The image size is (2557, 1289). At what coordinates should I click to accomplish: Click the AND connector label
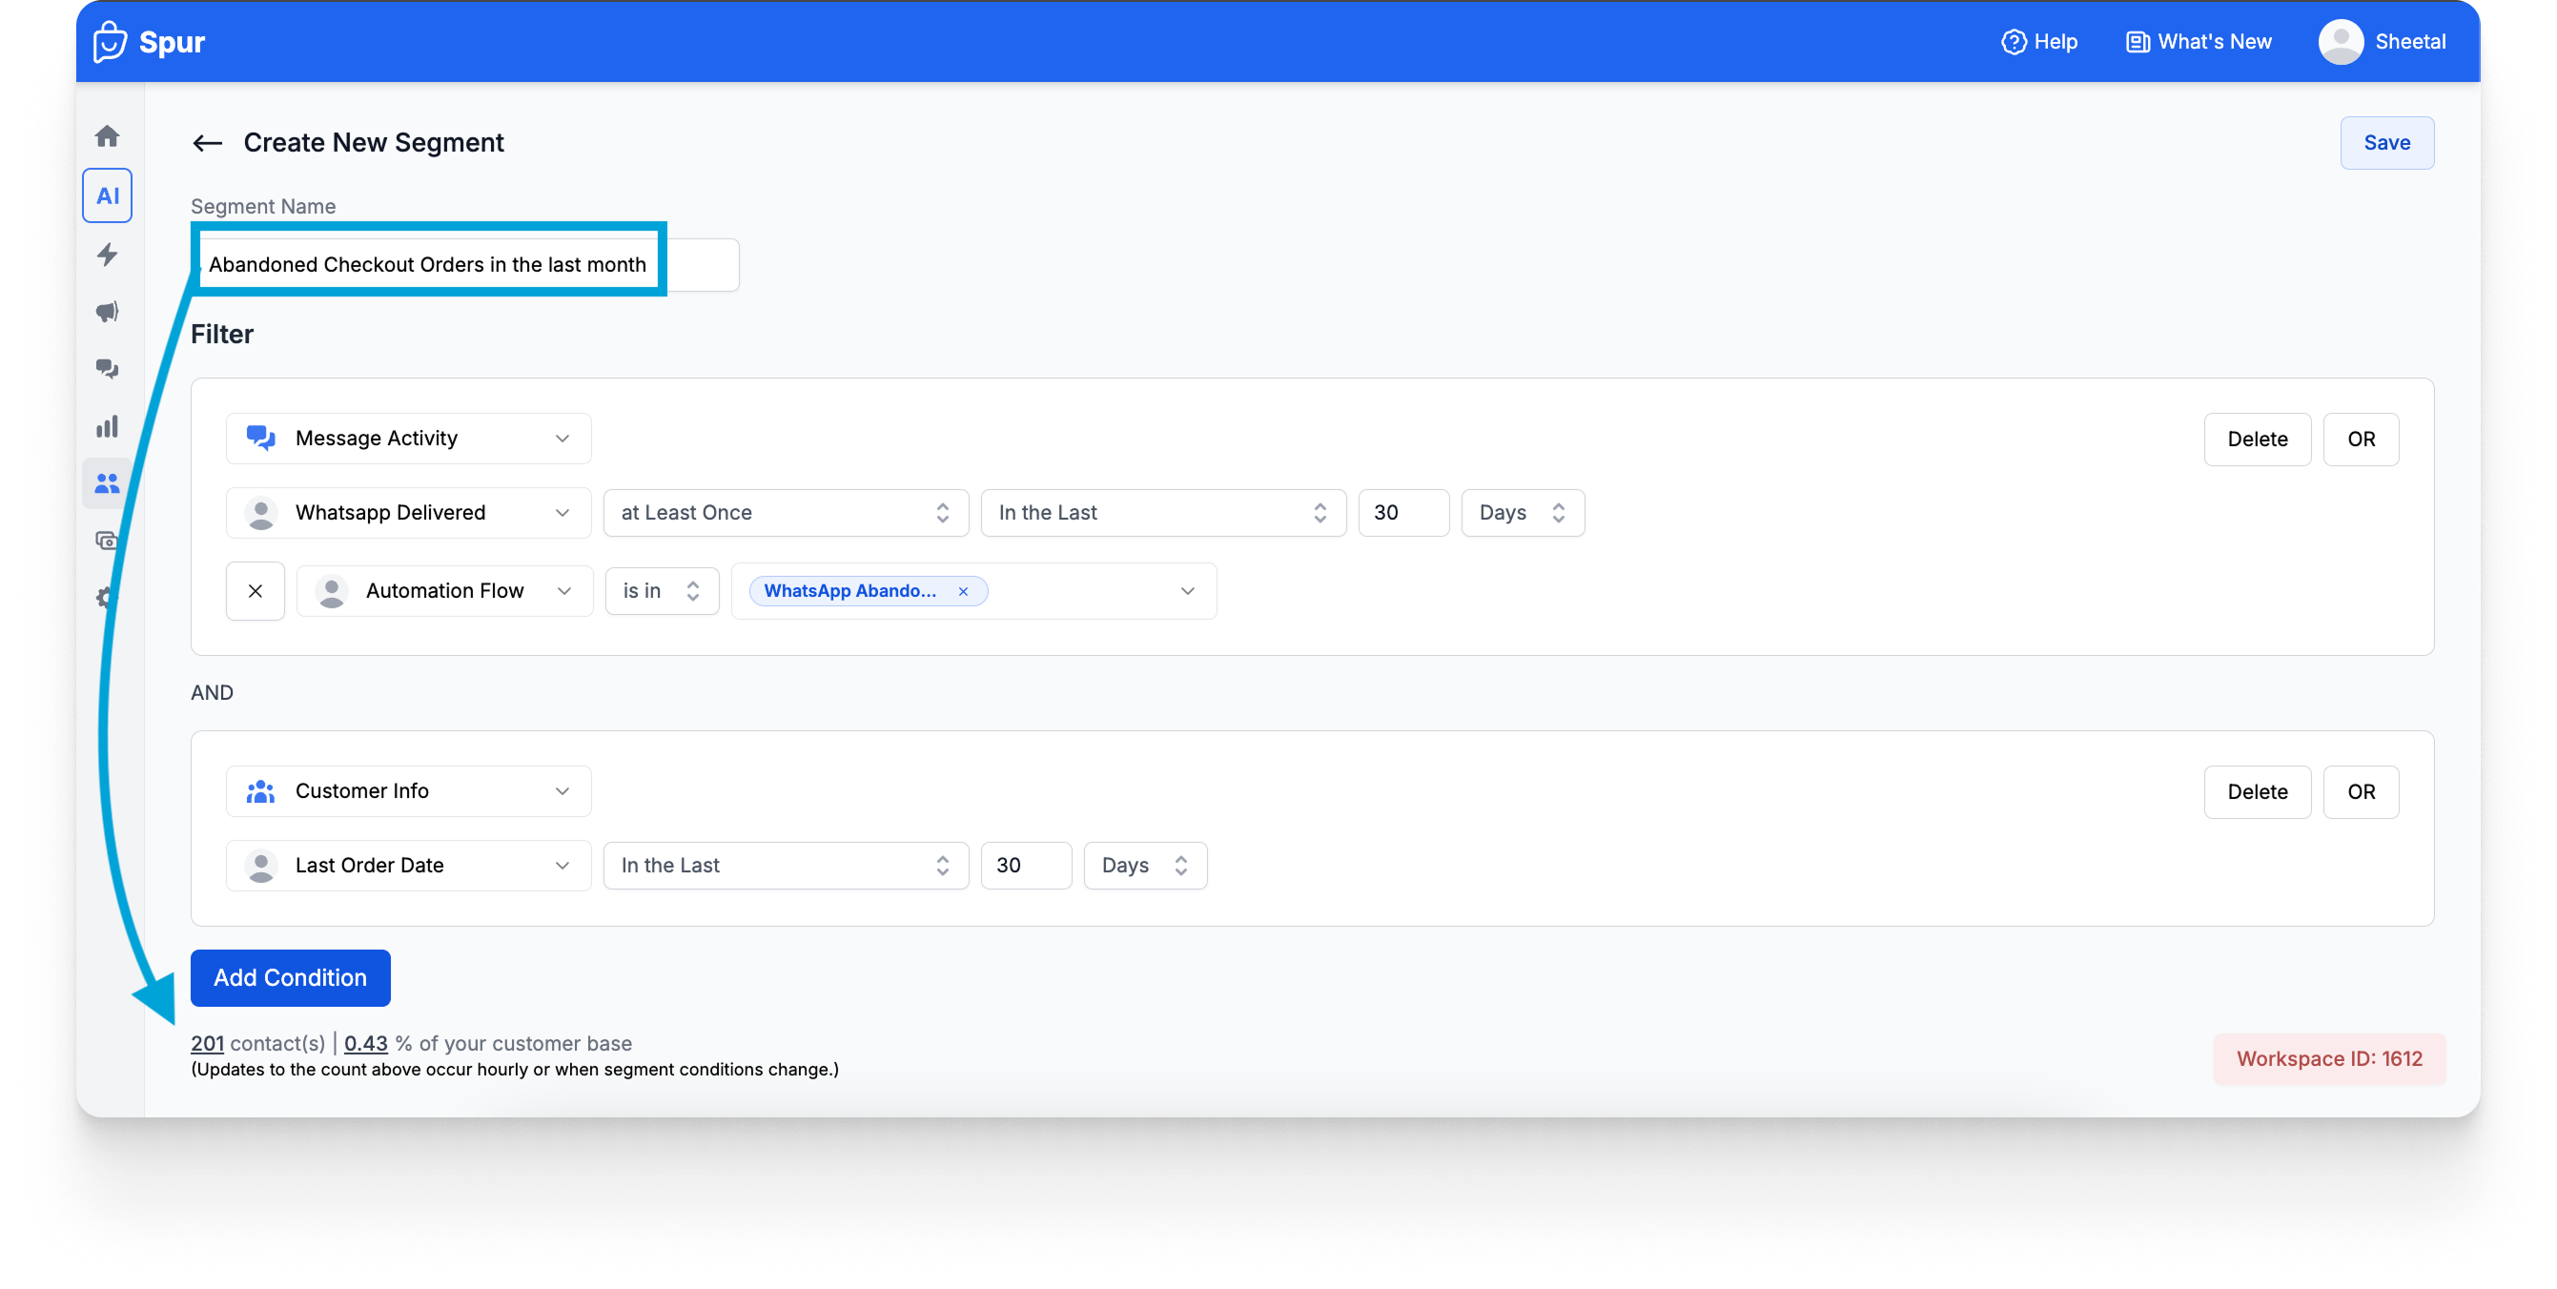212,692
